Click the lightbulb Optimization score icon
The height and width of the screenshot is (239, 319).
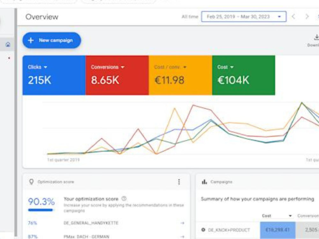[x=31, y=182]
